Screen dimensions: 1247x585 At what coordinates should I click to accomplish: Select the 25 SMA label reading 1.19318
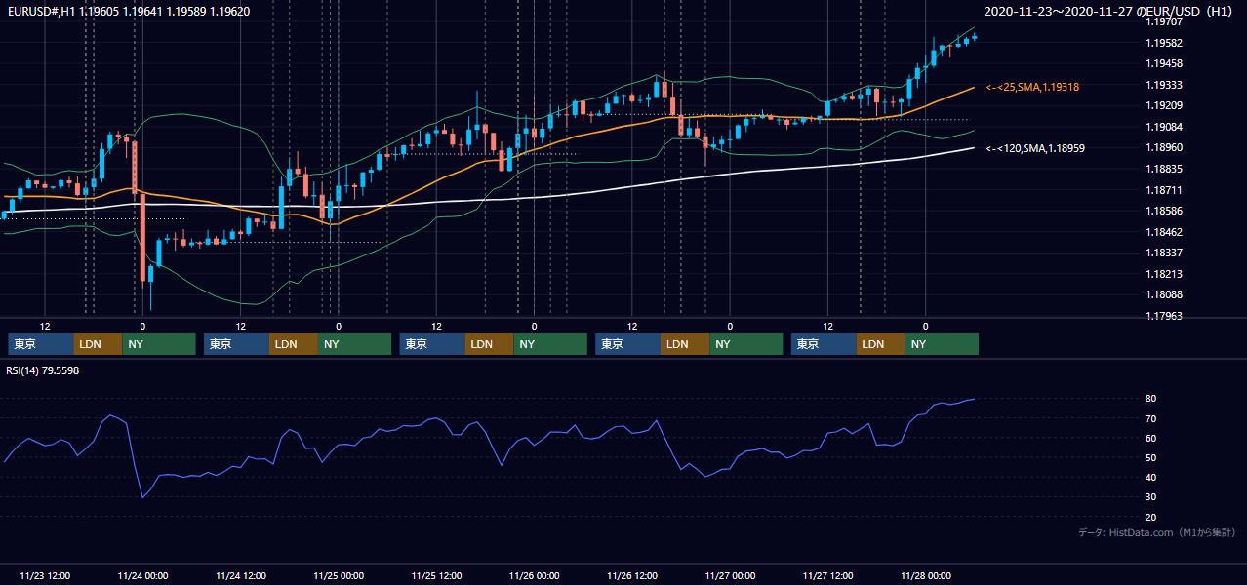1032,87
